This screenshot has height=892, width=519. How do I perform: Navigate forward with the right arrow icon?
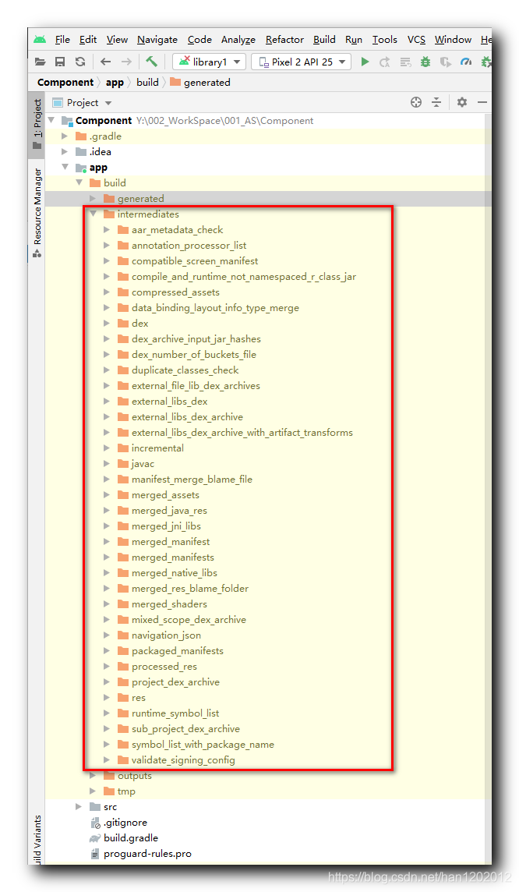coord(126,62)
